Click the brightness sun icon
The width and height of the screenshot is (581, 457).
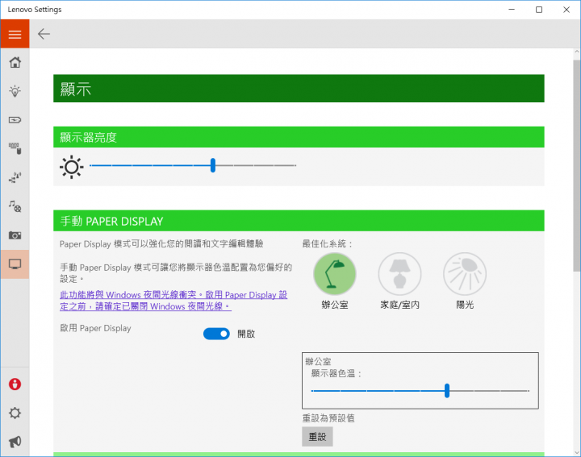[72, 167]
